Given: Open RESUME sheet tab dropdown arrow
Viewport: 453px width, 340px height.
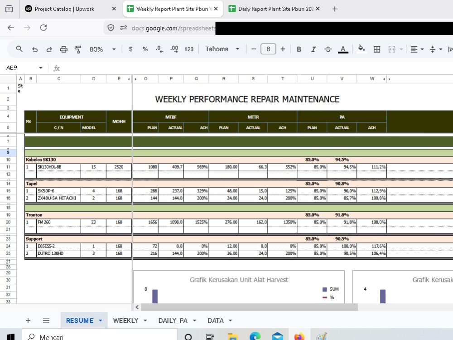Looking at the screenshot, I should pos(100,321).
